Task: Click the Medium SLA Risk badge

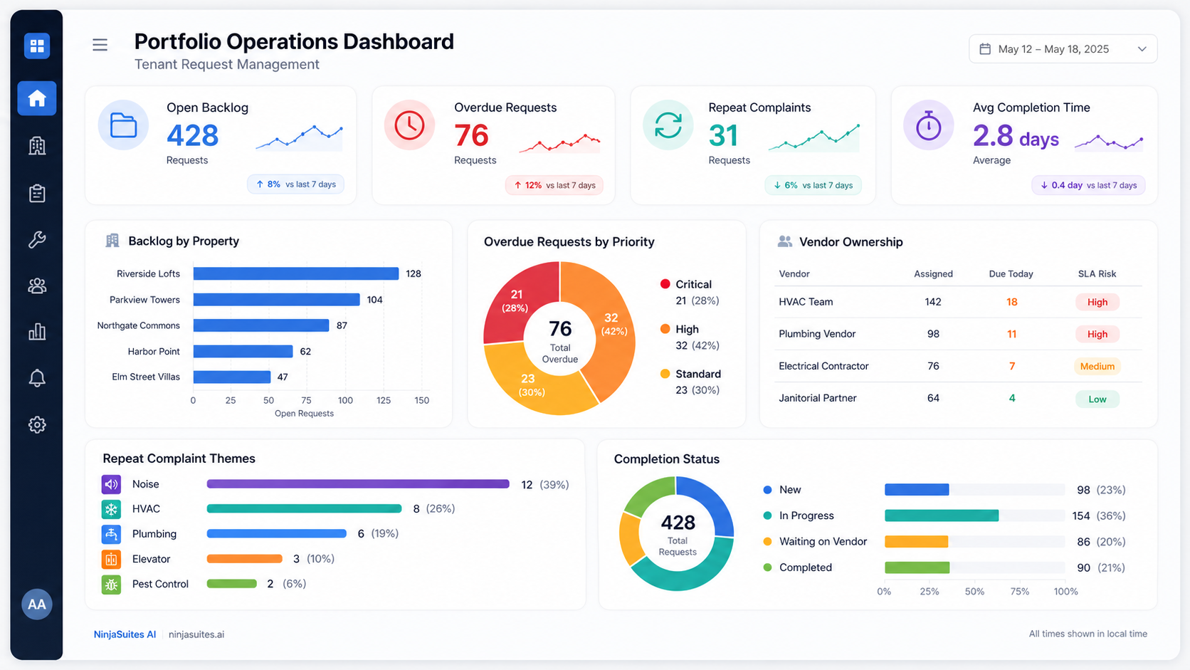Action: coord(1097,367)
